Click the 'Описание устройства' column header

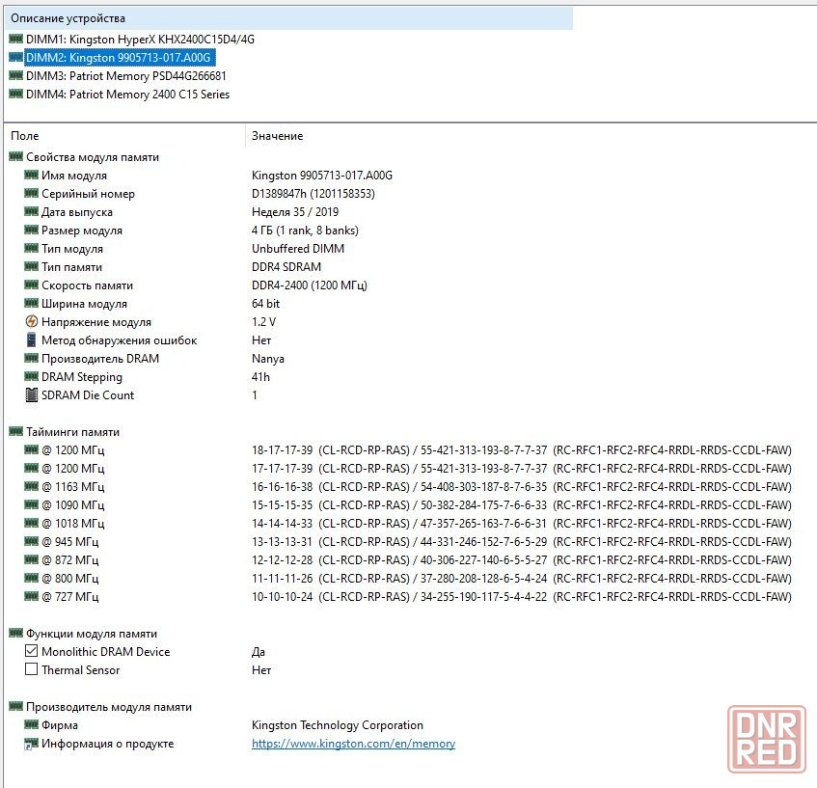click(288, 18)
